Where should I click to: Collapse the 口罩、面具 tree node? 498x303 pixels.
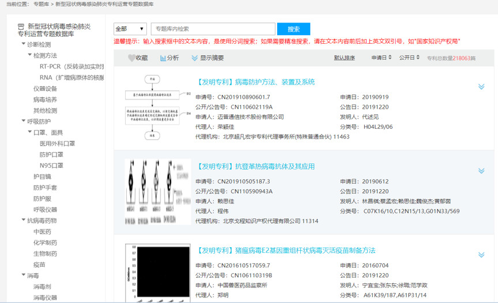point(29,132)
